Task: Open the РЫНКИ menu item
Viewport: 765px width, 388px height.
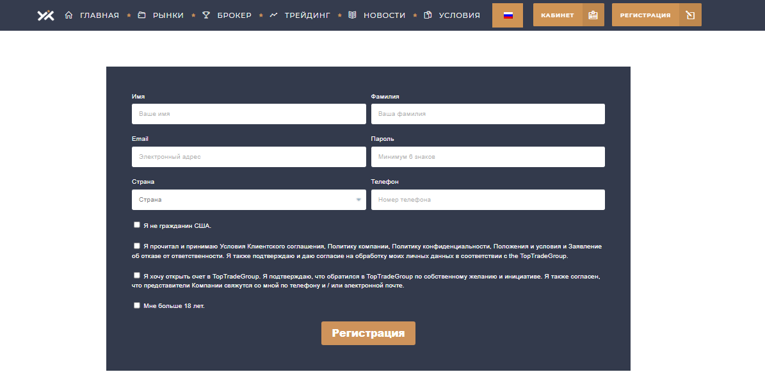Action: click(x=168, y=15)
